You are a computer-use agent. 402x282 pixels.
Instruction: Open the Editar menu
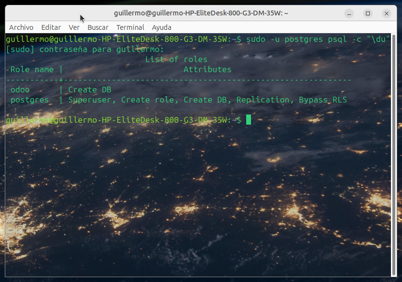coord(51,27)
